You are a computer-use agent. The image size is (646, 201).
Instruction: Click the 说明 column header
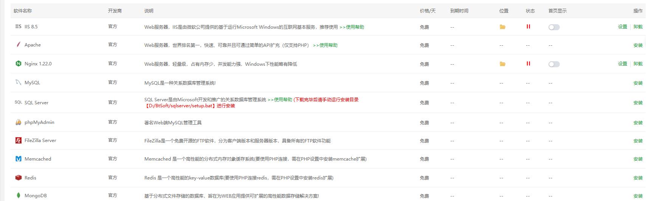point(149,11)
